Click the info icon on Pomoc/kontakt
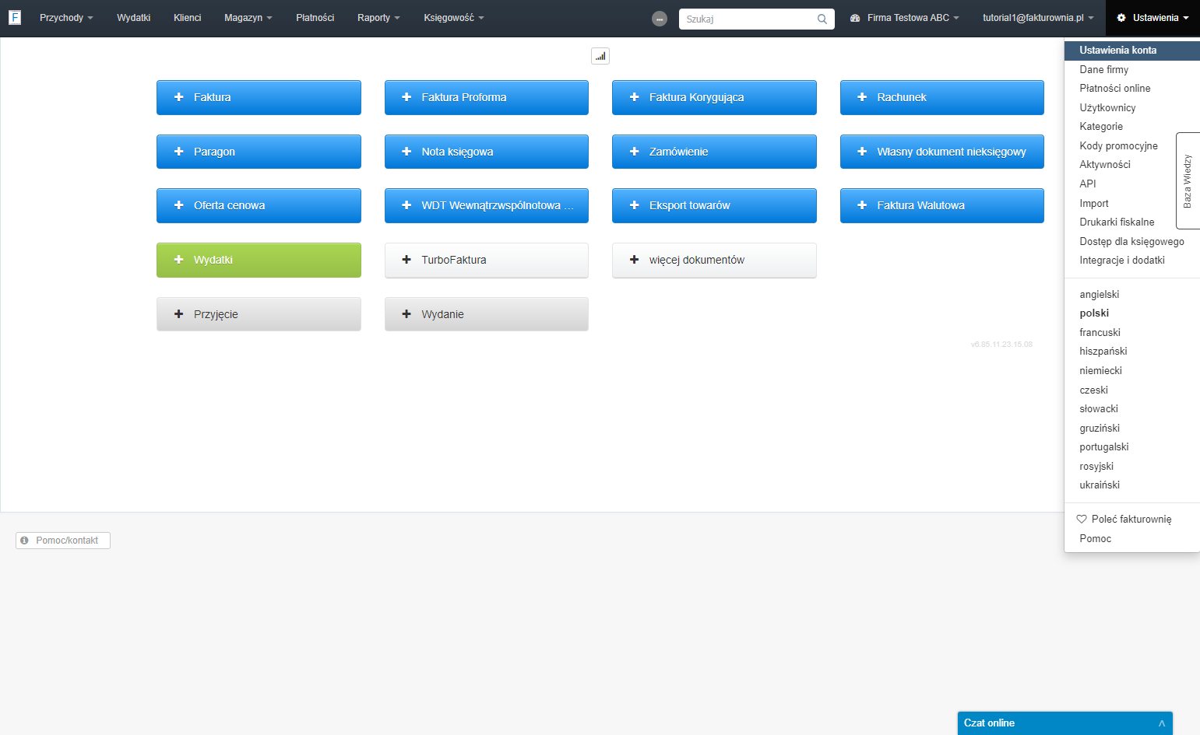This screenshot has width=1200, height=735. (x=24, y=541)
